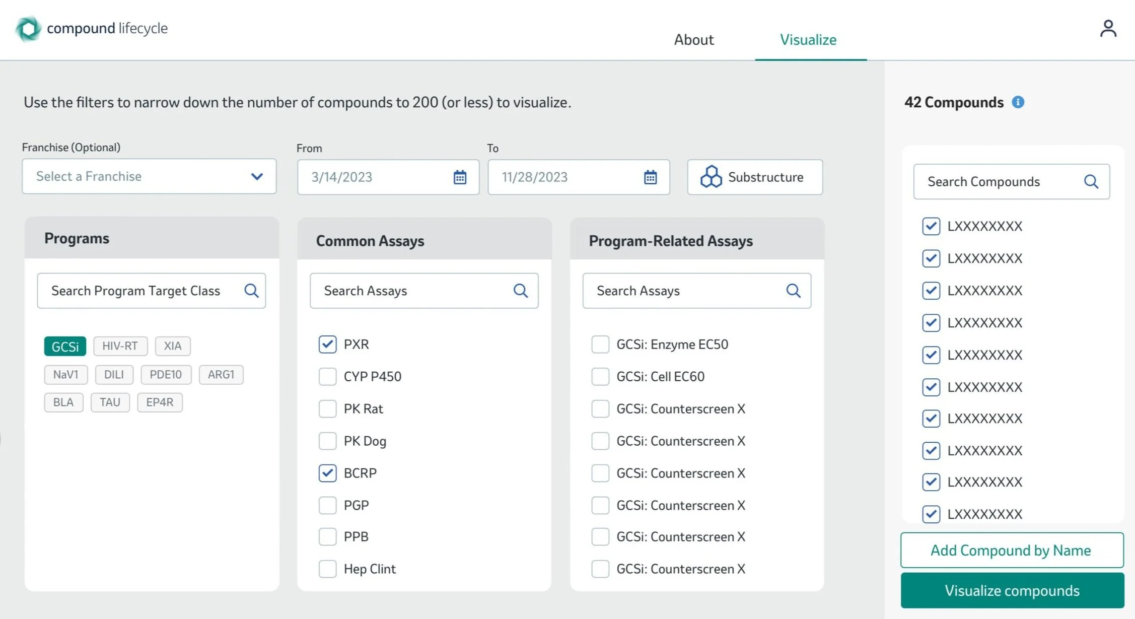Click search icon in Program-Related Assays
Screen dimensions: 1135x619
pyautogui.click(x=793, y=291)
